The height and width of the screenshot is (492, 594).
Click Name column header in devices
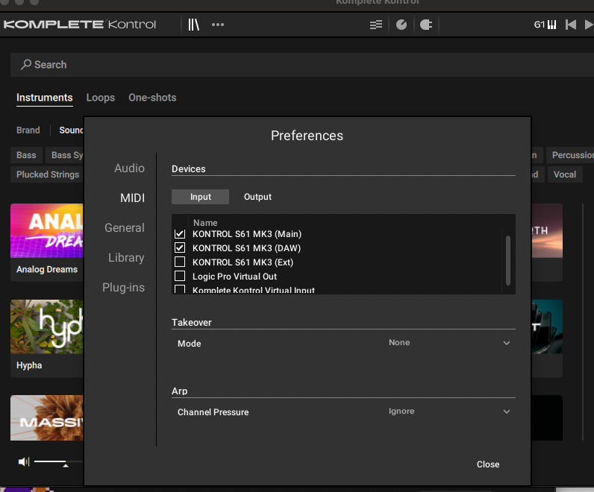coord(205,223)
